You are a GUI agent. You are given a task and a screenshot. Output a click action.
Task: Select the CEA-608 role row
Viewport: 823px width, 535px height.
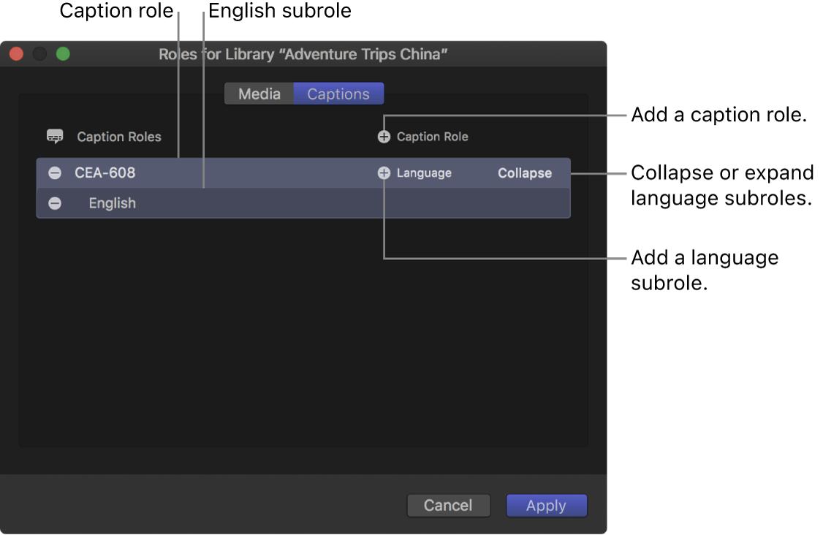[x=219, y=173]
